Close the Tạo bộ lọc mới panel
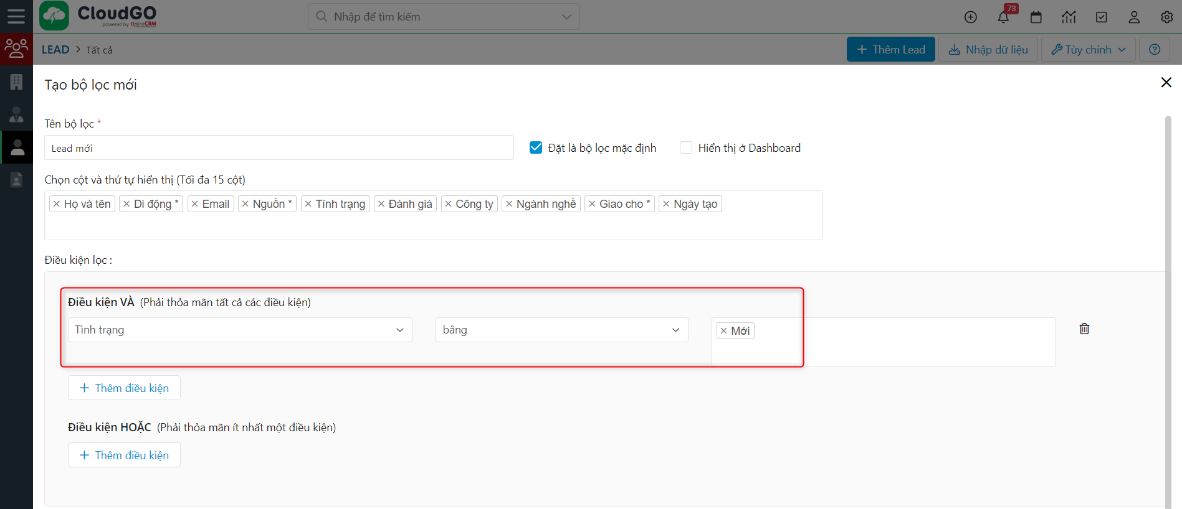This screenshot has width=1182, height=509. [1166, 82]
